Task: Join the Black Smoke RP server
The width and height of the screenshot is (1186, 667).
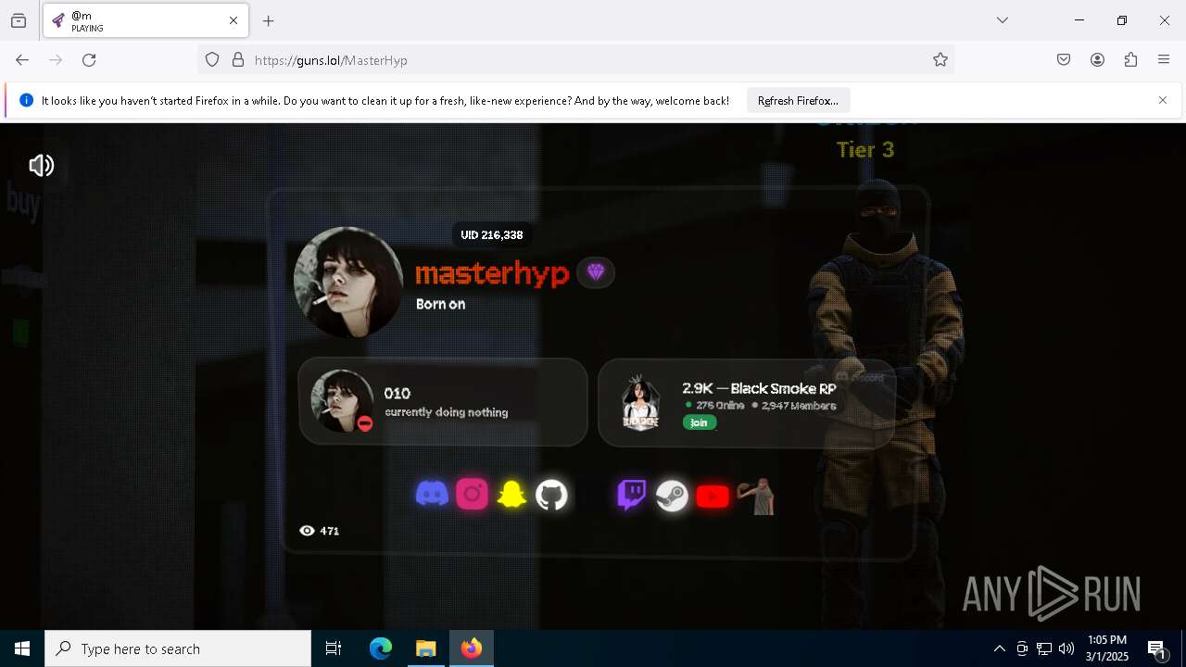Action: pos(700,422)
